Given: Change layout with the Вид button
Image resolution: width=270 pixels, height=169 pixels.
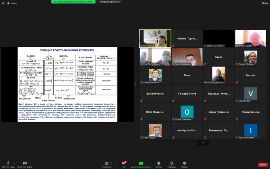Looking at the screenshot, I should coord(265,3).
